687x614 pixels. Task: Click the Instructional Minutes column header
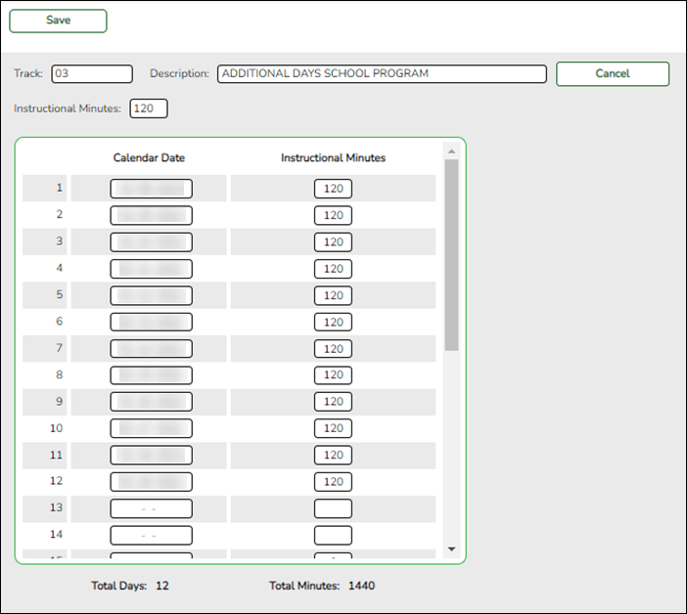click(333, 158)
